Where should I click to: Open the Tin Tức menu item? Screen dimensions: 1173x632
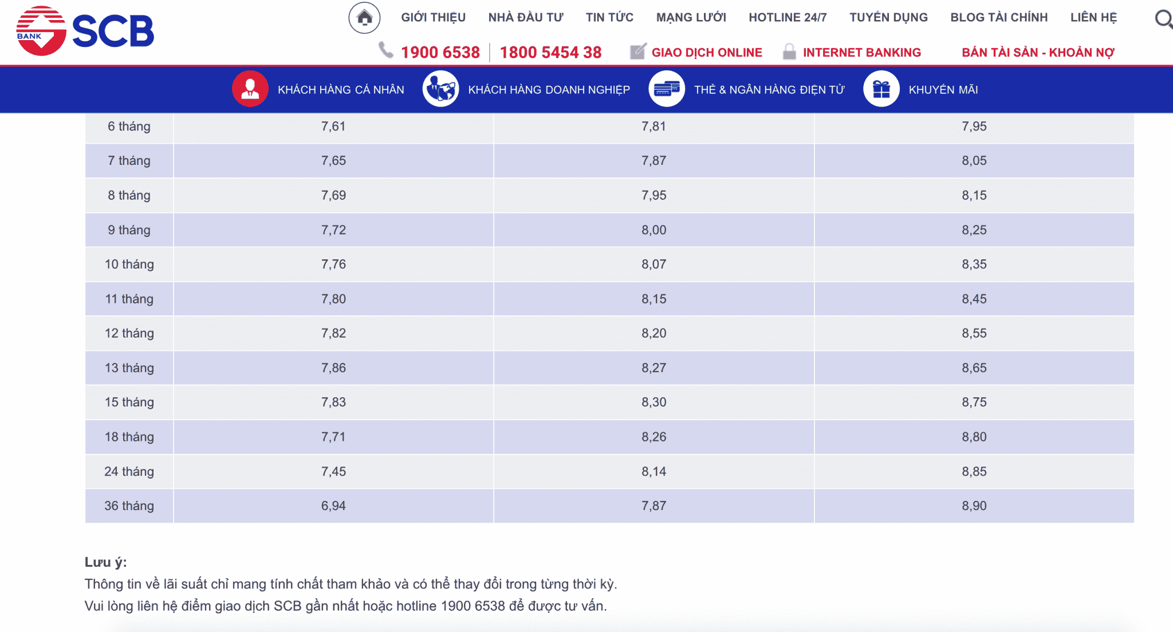(x=609, y=18)
